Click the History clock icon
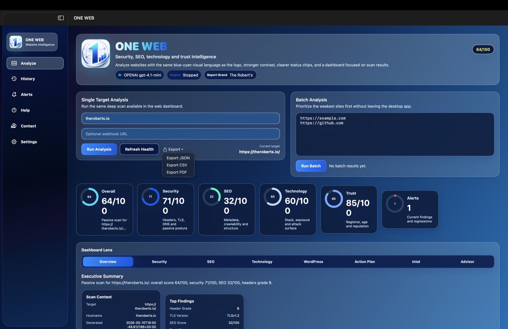Image resolution: width=508 pixels, height=329 pixels. pos(14,79)
